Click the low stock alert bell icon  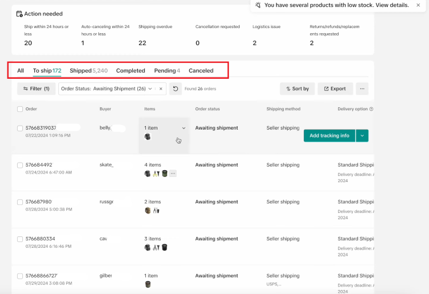tap(258, 5)
